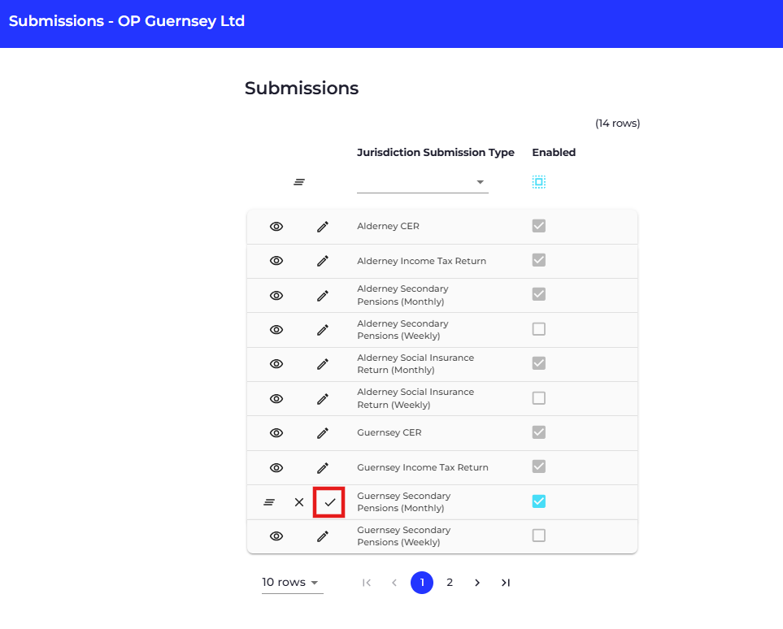Toggle Enabled for Alderney Secondary Pensions (Monthly)
Image resolution: width=783 pixels, height=629 pixels.
click(539, 294)
